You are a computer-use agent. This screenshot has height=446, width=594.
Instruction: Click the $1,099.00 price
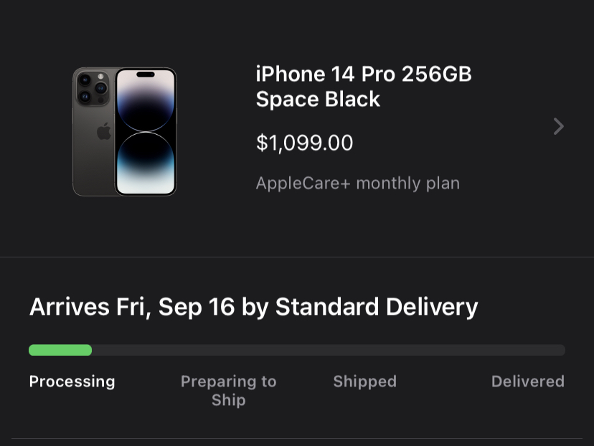point(304,143)
